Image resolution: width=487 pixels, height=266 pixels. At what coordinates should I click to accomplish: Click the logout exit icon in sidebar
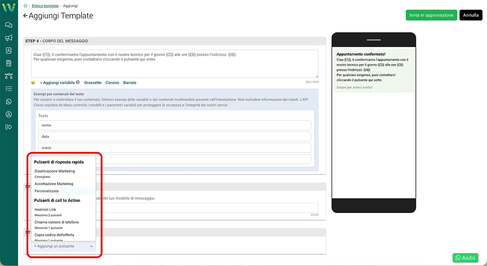tap(8, 127)
